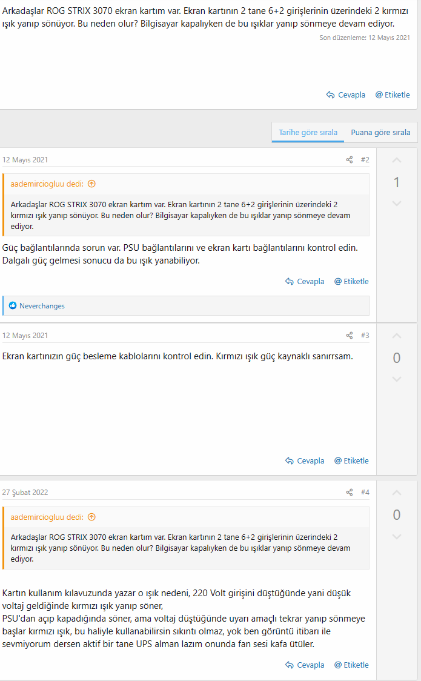
Task: Upvote post #4 with the up arrow
Action: pyautogui.click(x=397, y=493)
